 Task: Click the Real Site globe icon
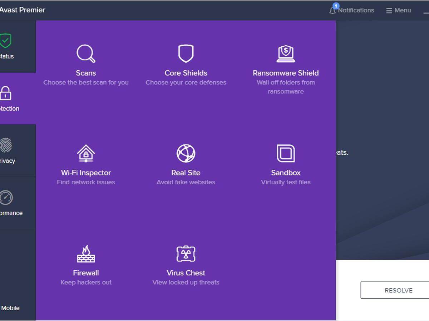(186, 153)
